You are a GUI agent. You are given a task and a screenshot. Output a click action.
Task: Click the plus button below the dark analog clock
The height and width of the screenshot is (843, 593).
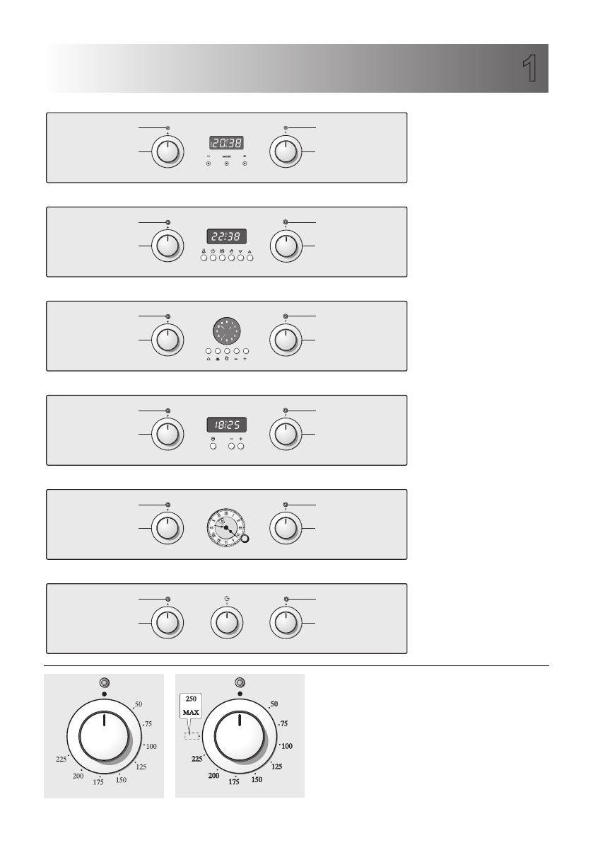(246, 351)
